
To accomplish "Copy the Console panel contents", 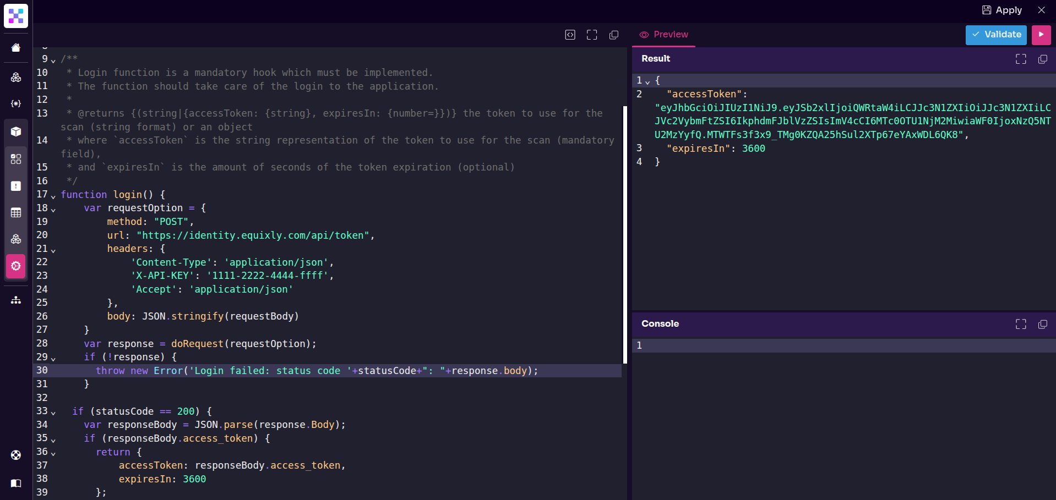I will click(x=1042, y=324).
